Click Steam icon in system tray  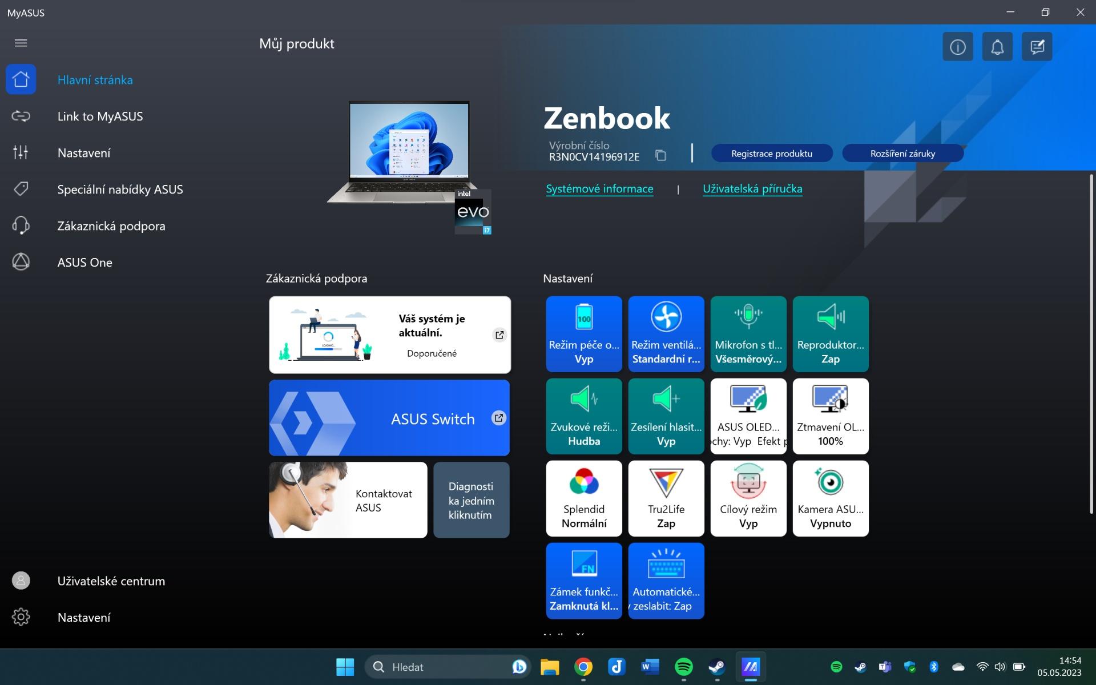pos(860,667)
